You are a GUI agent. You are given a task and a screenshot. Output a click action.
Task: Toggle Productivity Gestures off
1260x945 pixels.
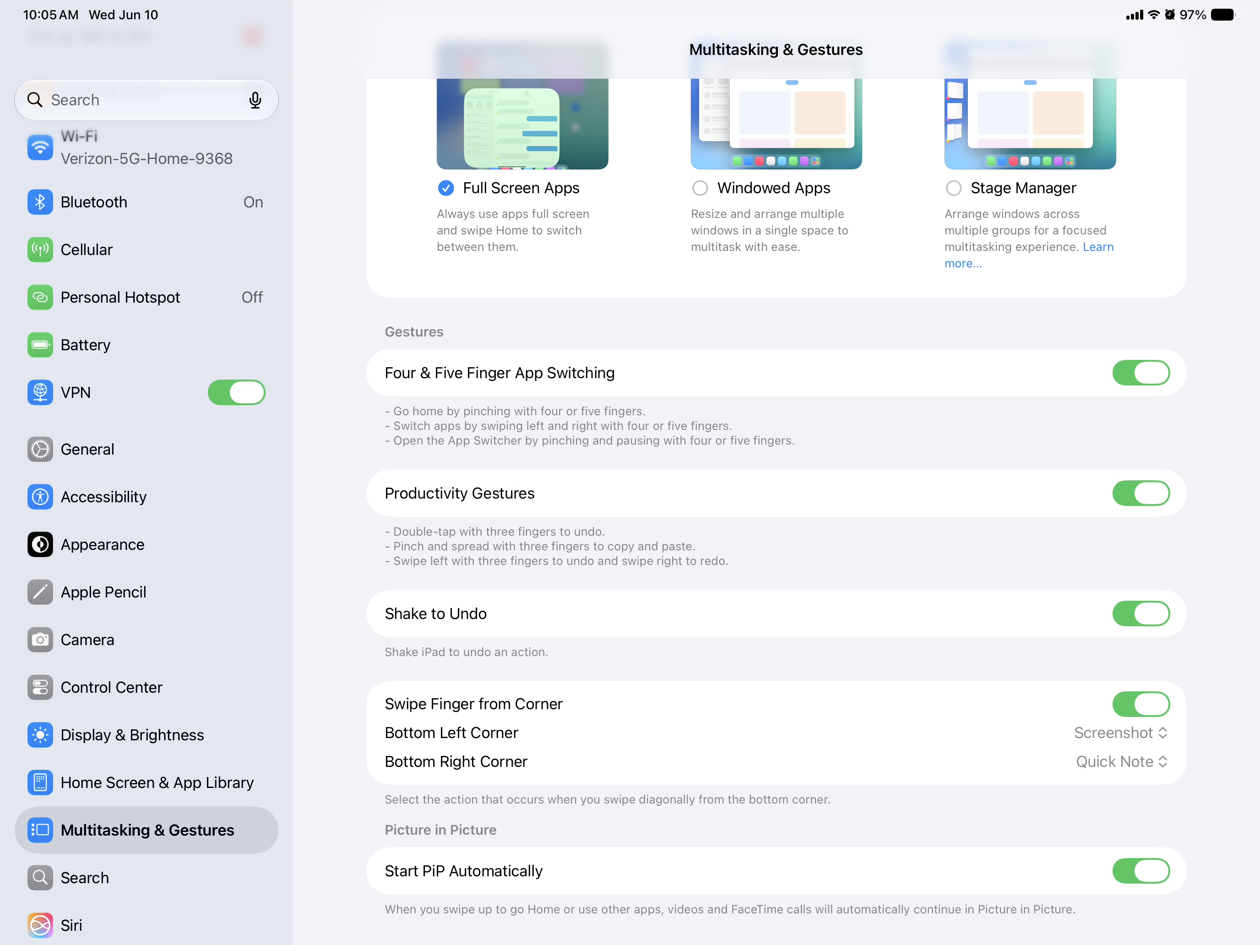1141,493
